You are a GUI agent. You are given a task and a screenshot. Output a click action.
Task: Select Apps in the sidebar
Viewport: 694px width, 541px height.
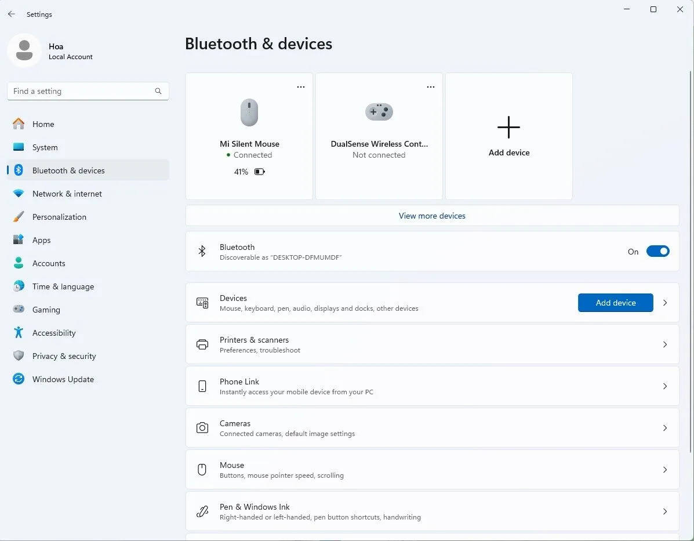(x=88, y=240)
